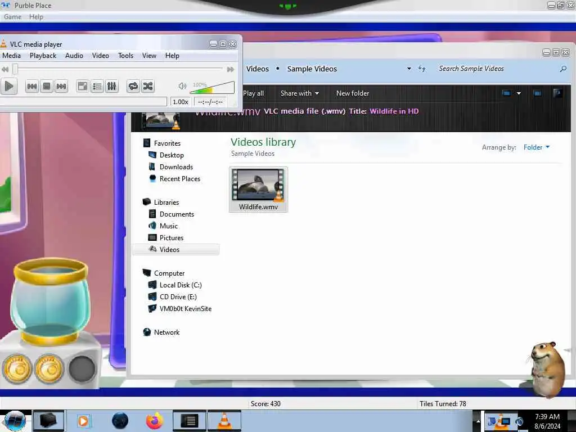Switch to VLC taskbar button
The image size is (576, 432).
224,421
